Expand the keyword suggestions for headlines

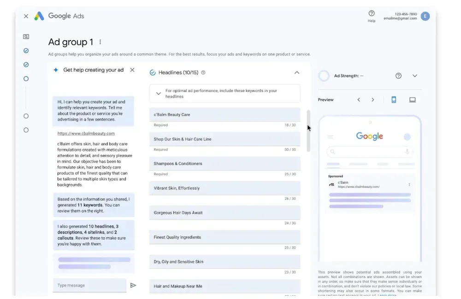(159, 94)
